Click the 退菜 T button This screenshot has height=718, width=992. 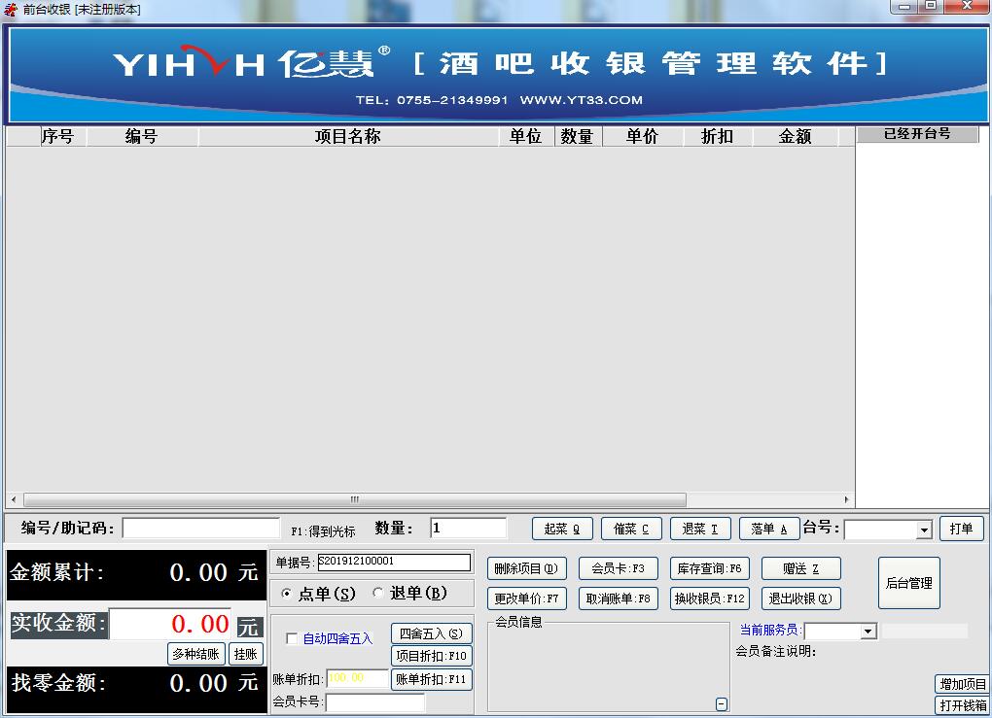click(x=700, y=529)
